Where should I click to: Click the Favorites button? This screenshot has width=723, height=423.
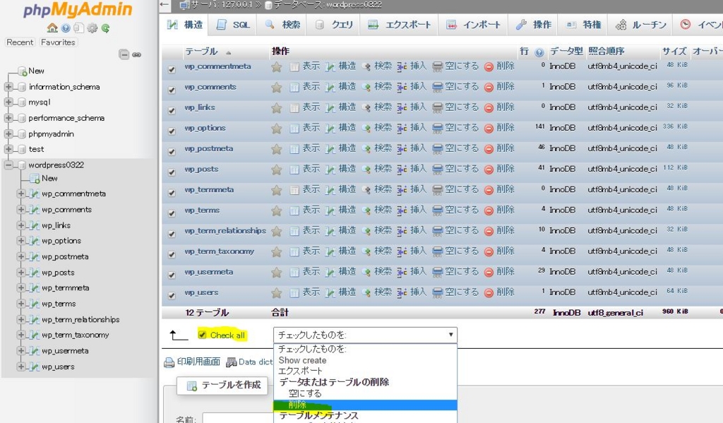pyautogui.click(x=58, y=42)
